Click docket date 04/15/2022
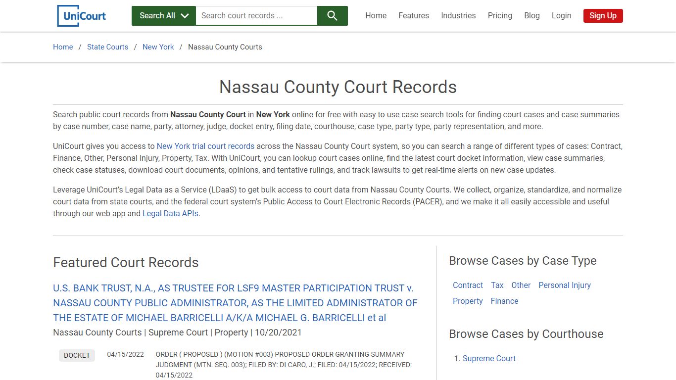The height and width of the screenshot is (380, 676). click(126, 354)
